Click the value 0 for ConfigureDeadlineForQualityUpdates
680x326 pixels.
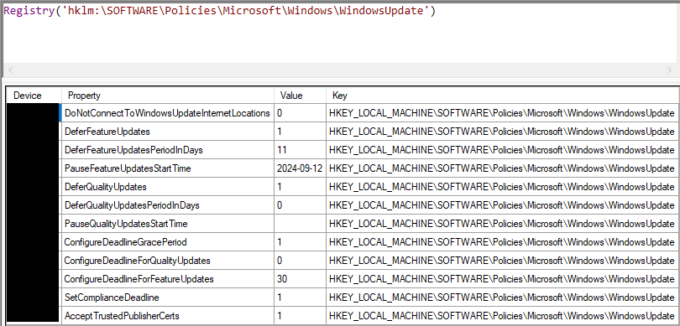[300, 261]
